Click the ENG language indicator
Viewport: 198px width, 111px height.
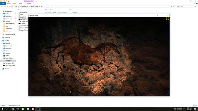184,109
